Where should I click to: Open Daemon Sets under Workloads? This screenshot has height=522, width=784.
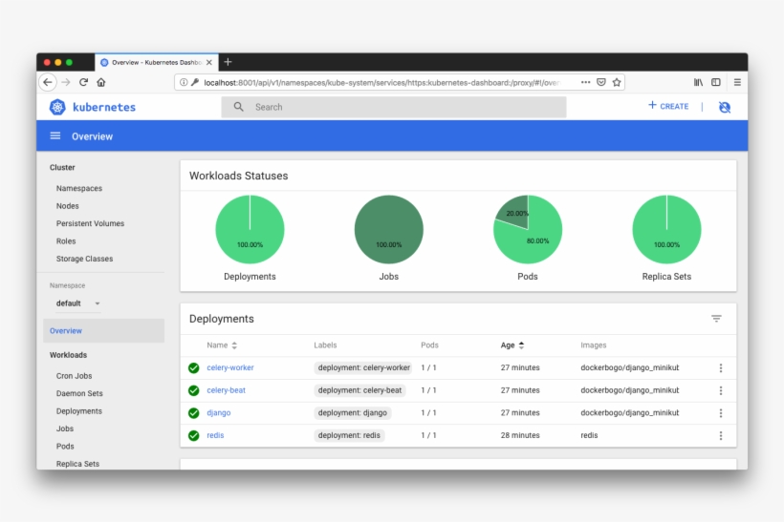pyautogui.click(x=79, y=393)
